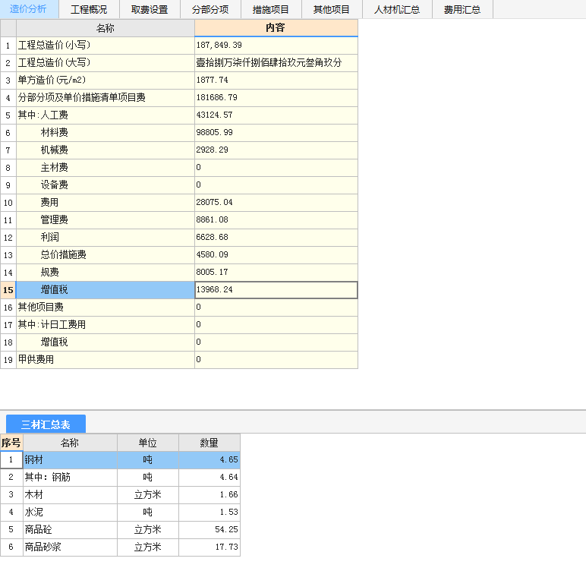
Task: Open the 费用汇总 tab
Action: [x=462, y=9]
